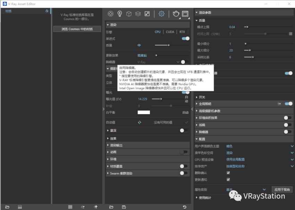Select the RTX render engine
The width and height of the screenshot is (295, 210).
coord(182,32)
